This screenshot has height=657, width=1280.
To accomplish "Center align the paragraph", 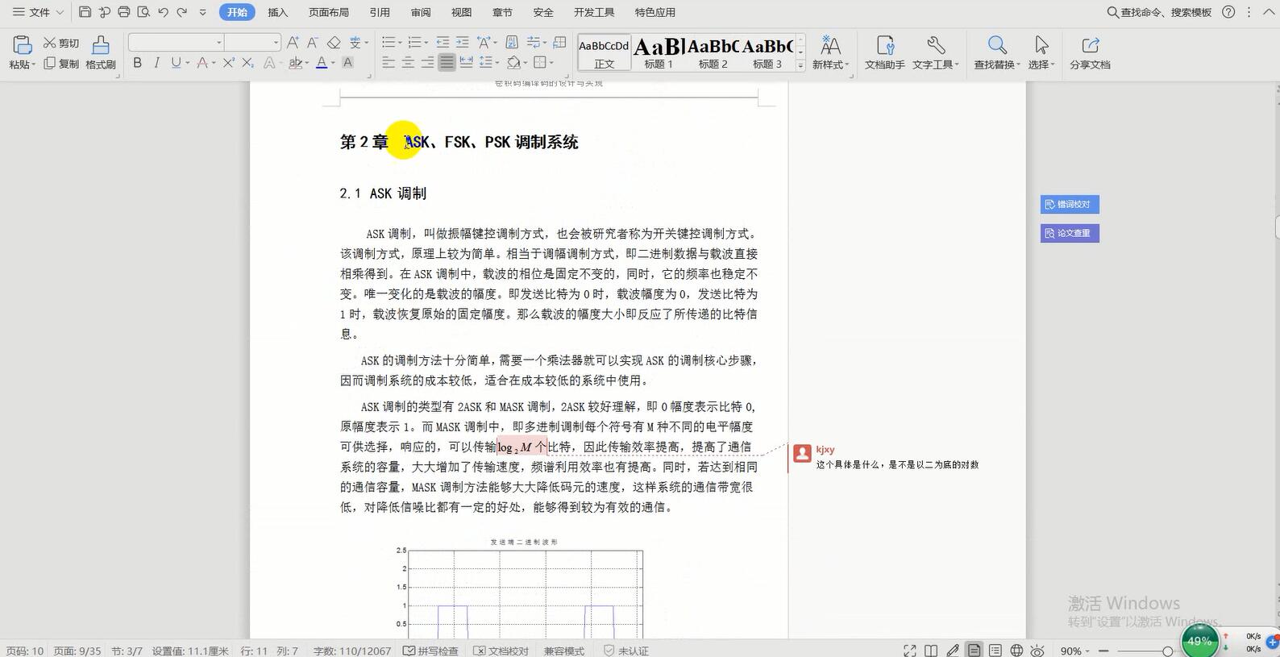I will [408, 63].
